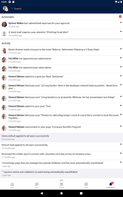Image resolution: width=123 pixels, height=197 pixels.
Task: Tap the Android recent apps square
Action: point(81,193)
